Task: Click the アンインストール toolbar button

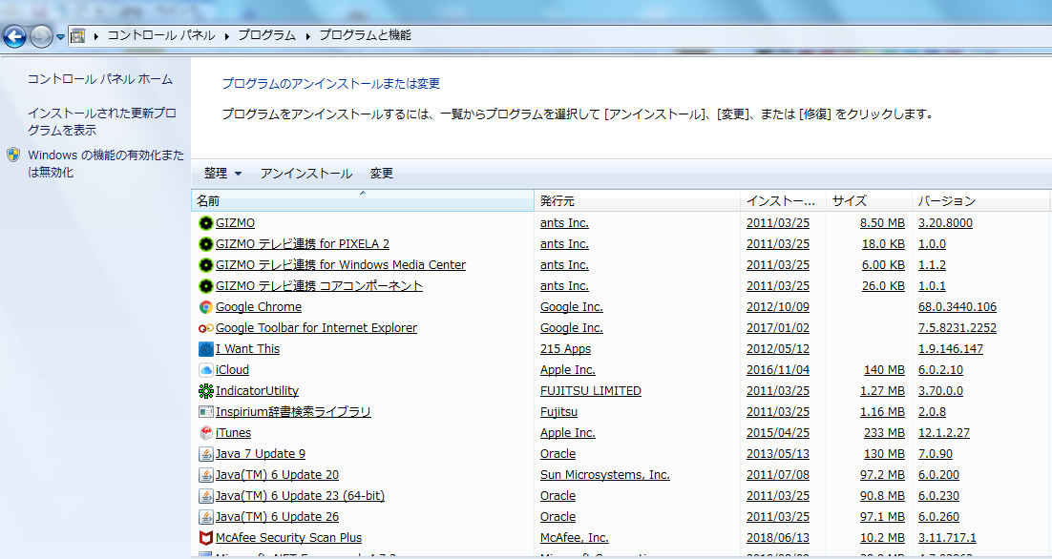Action: click(305, 174)
